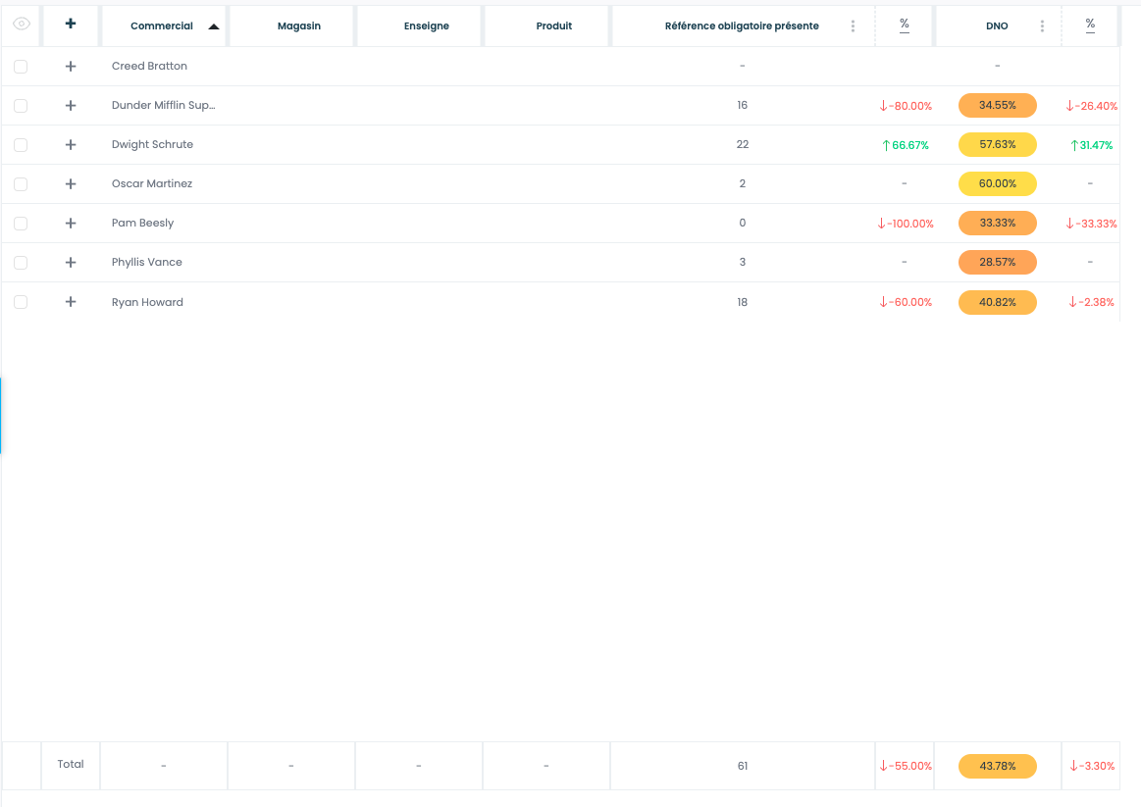Click the -26.40% DNO variation
1141x807 pixels.
pos(1092,106)
